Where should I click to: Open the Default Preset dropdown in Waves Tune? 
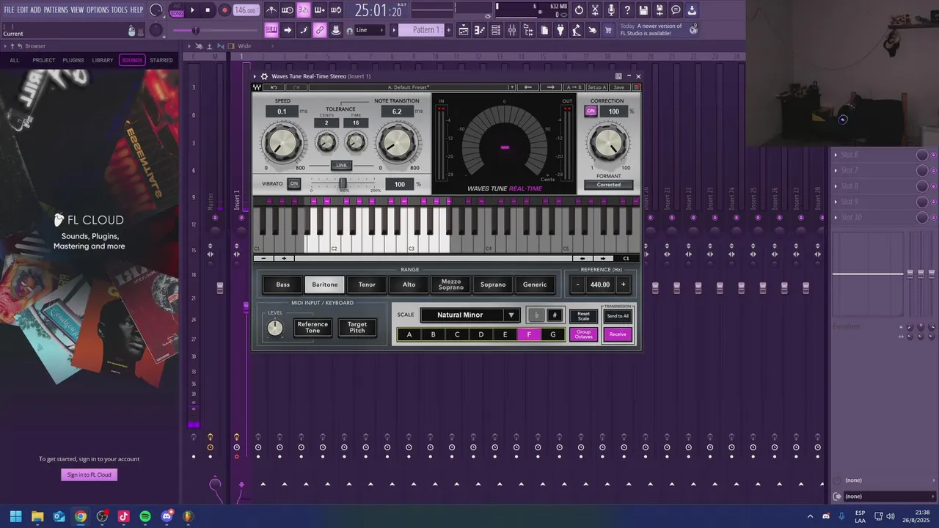413,87
